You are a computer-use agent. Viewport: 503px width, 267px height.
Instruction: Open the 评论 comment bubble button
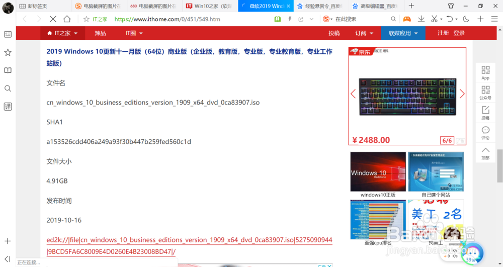pos(485,133)
